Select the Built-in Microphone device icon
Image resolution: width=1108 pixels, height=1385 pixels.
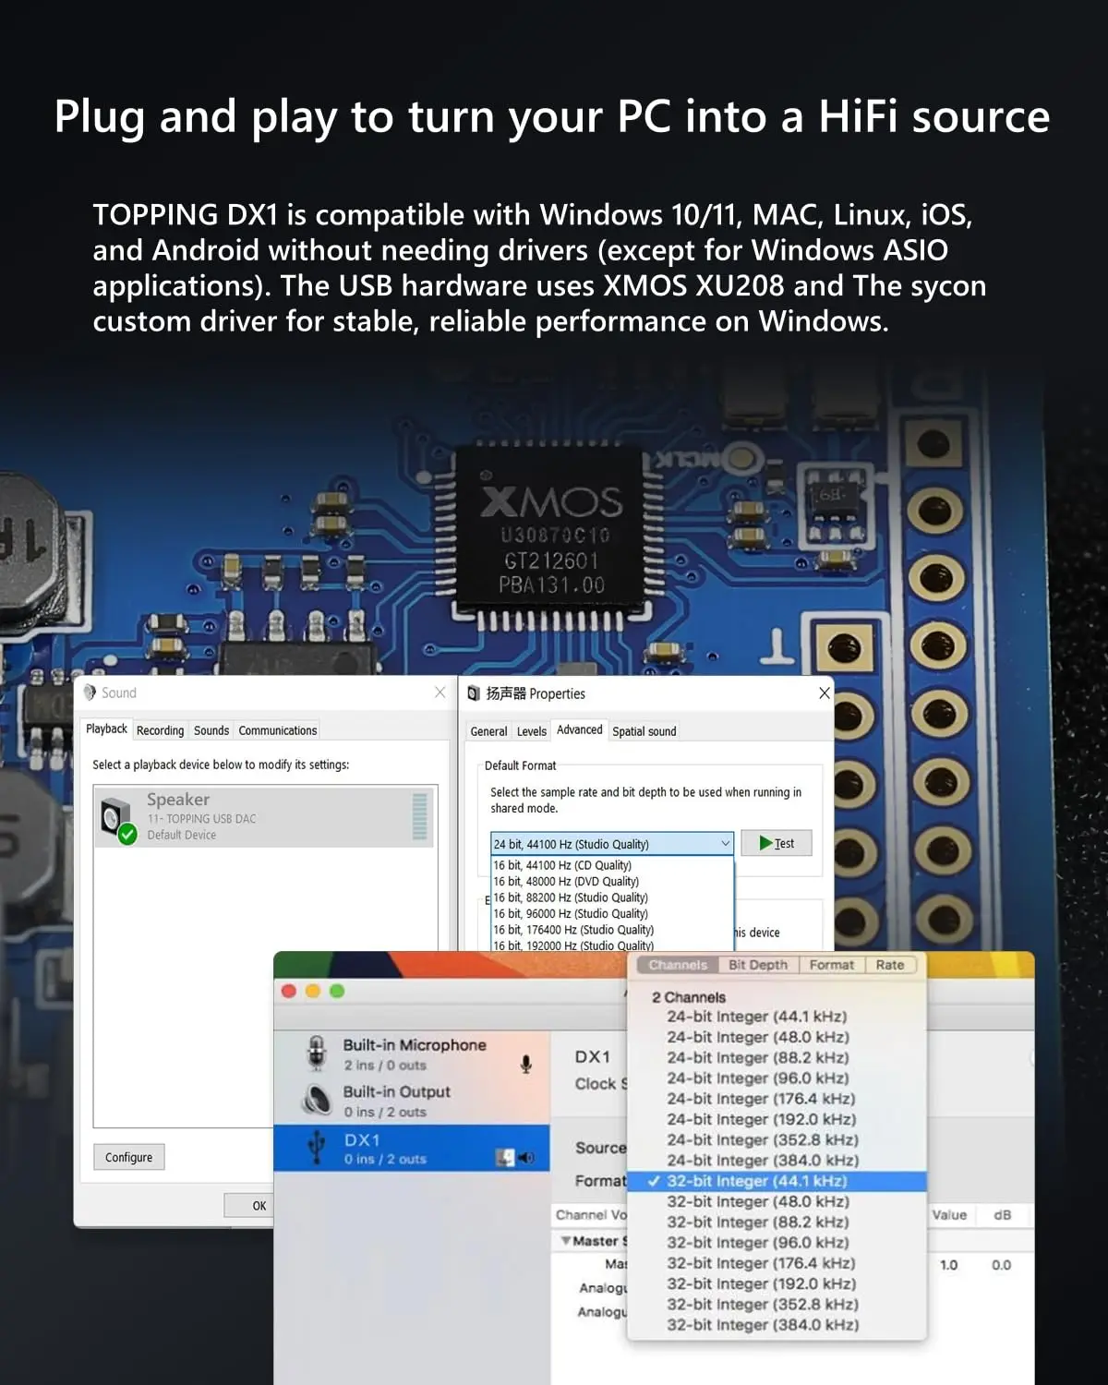[316, 1051]
